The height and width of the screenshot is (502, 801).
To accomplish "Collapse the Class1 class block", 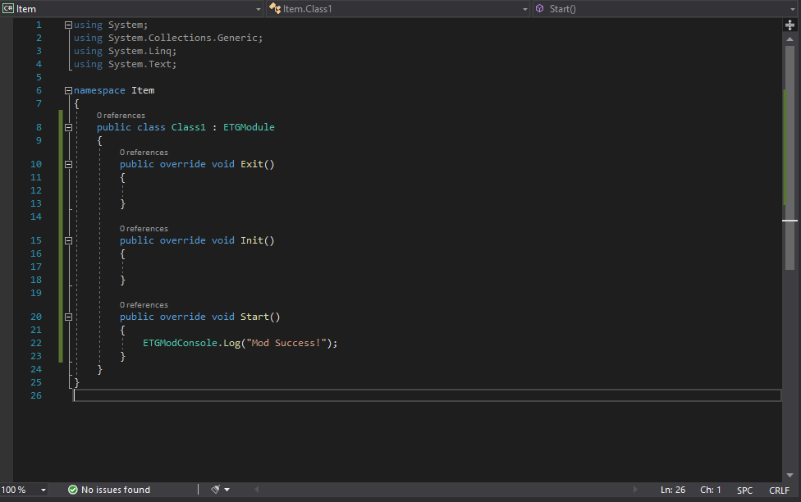I will [68, 127].
